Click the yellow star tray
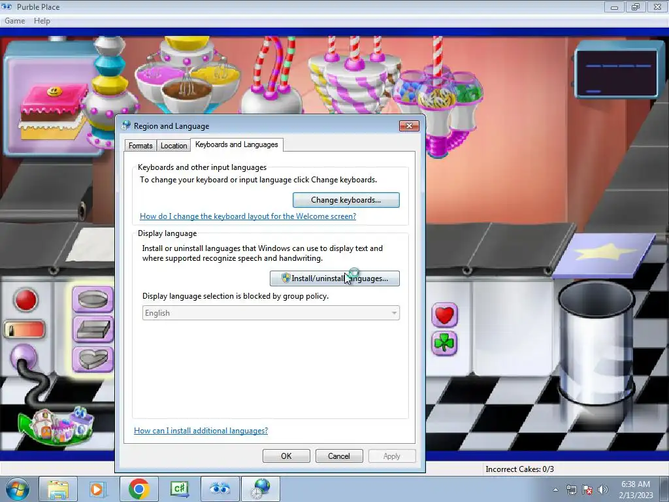This screenshot has height=502, width=669. point(606,256)
